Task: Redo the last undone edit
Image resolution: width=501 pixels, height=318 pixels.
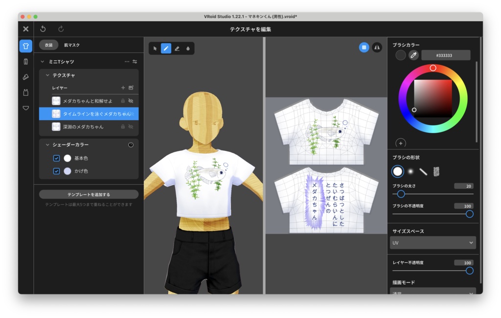Action: (x=61, y=29)
